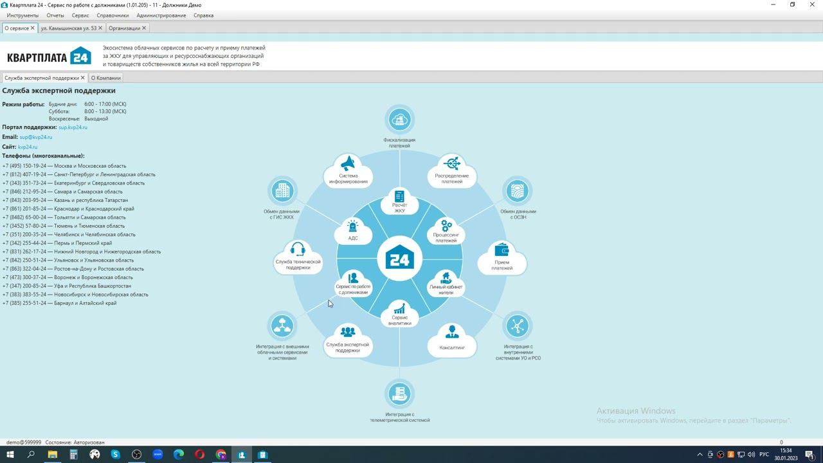Click the Прием платежей wallet icon

click(x=502, y=250)
